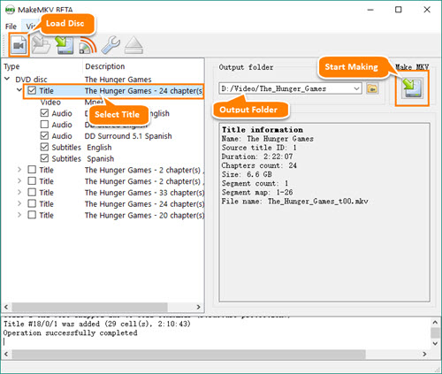Click the Description column header

point(105,66)
